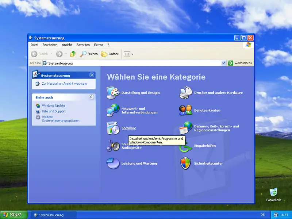Open the address bar dropdown arrow

[224, 63]
